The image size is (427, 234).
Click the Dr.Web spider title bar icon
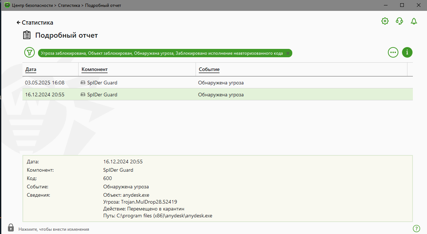point(7,5)
